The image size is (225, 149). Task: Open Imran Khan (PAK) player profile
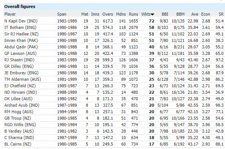tap(21, 40)
